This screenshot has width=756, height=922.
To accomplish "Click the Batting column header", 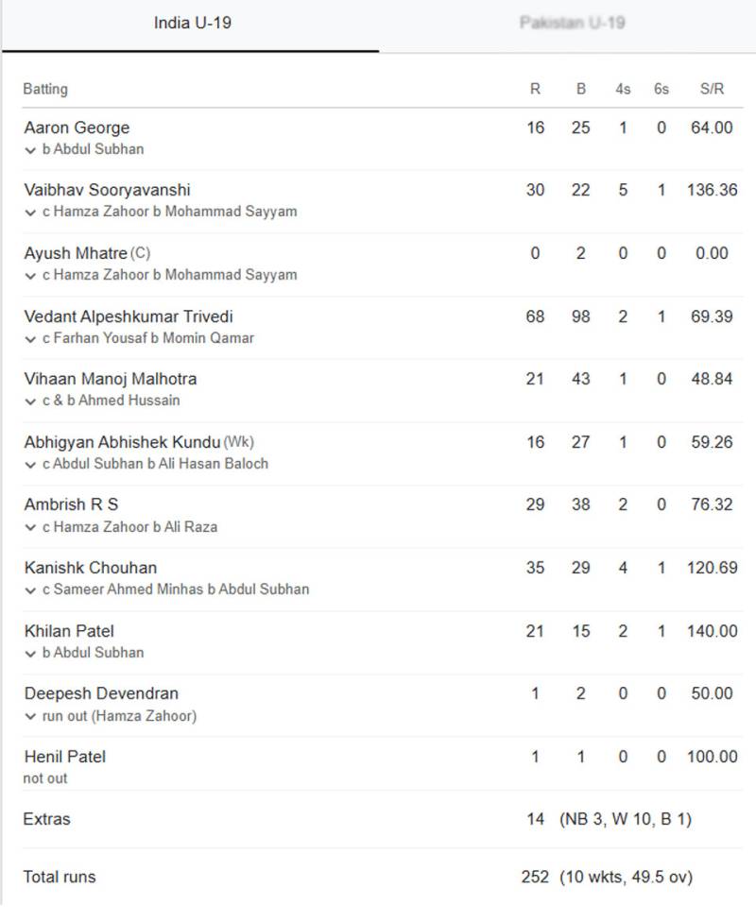I will [x=45, y=89].
